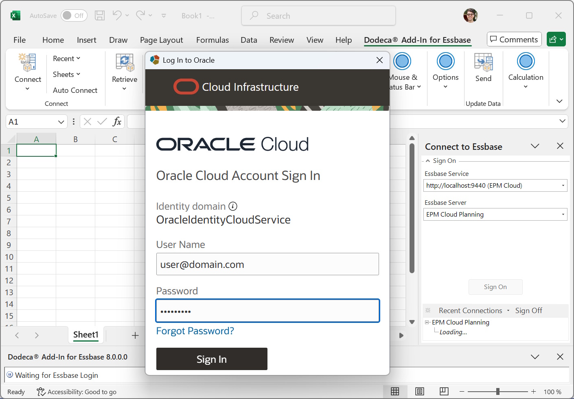
Task: Switch to Normal view icon
Action: (x=395, y=392)
